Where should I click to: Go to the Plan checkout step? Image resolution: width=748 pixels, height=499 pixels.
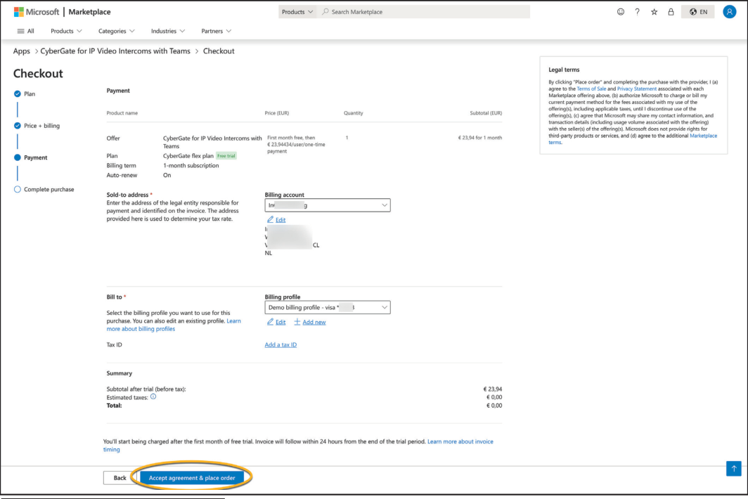[29, 93]
